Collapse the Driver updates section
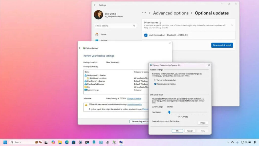The width and height of the screenshot is (259, 146). [x=232, y=25]
